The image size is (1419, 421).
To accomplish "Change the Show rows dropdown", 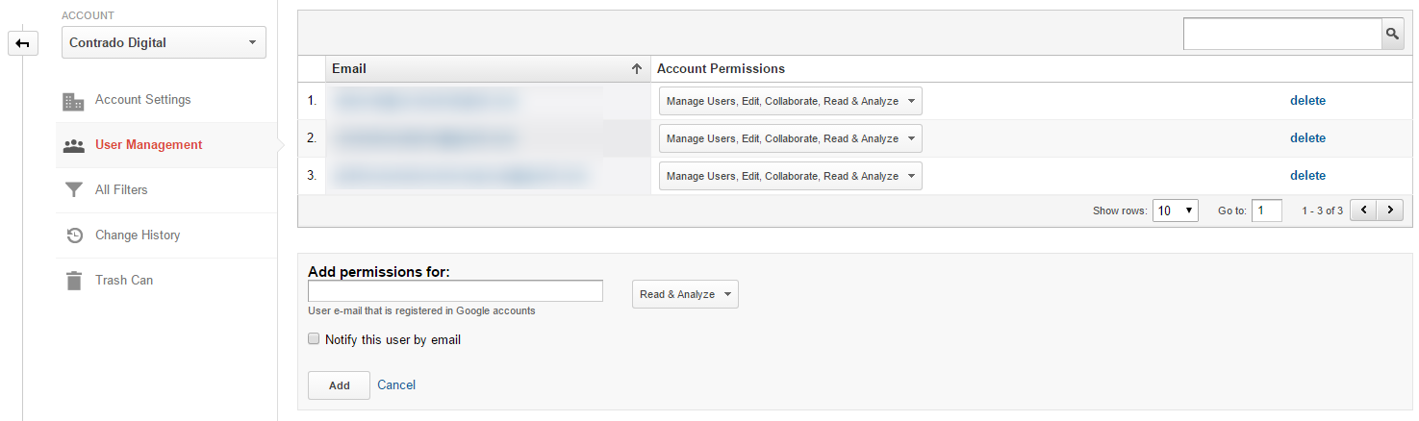I will (x=1175, y=210).
